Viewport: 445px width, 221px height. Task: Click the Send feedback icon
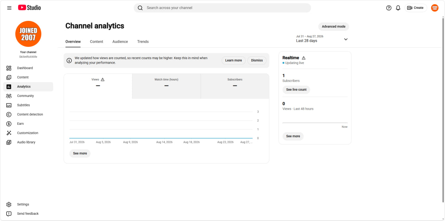pos(9,214)
